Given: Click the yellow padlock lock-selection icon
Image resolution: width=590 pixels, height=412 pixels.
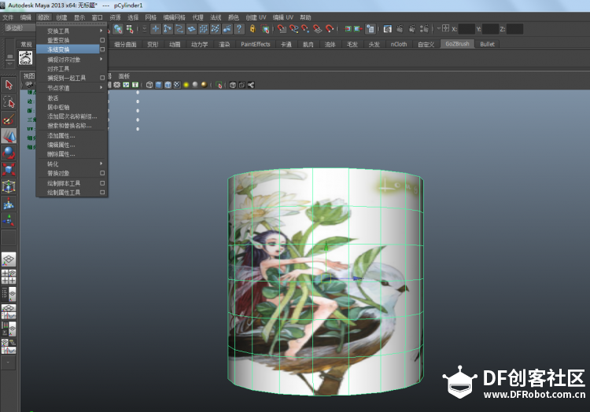Looking at the screenshot, I should (253, 28).
